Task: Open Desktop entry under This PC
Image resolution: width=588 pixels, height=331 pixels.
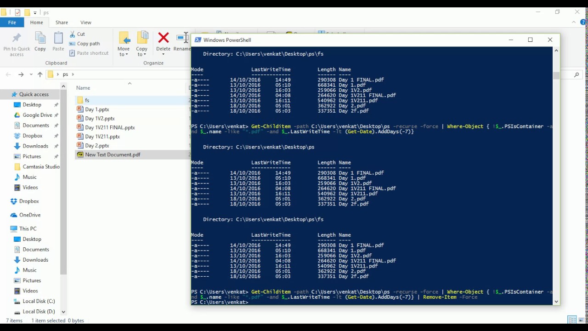Action: [32, 239]
